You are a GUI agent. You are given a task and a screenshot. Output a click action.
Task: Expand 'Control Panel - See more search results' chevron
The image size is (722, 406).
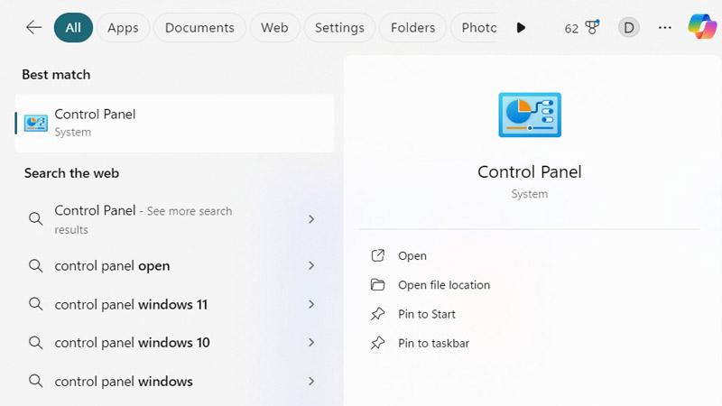tap(311, 219)
